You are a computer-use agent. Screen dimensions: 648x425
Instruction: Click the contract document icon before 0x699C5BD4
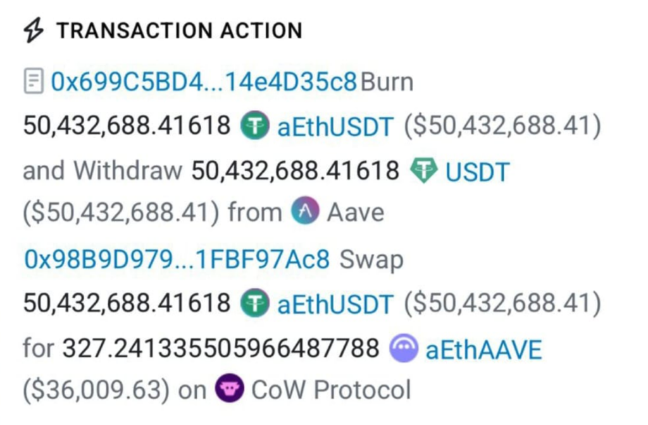[x=34, y=83]
